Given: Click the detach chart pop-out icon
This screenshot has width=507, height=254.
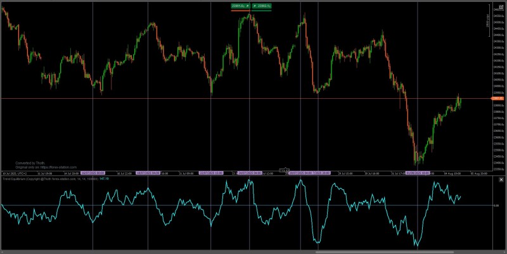Looking at the screenshot, I should click(501, 7).
